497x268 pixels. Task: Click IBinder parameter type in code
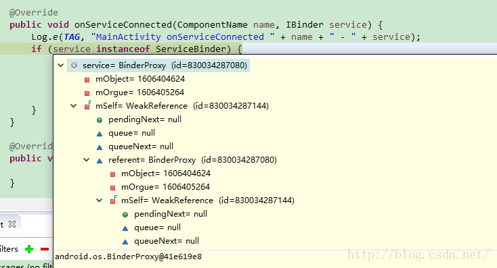tap(305, 25)
